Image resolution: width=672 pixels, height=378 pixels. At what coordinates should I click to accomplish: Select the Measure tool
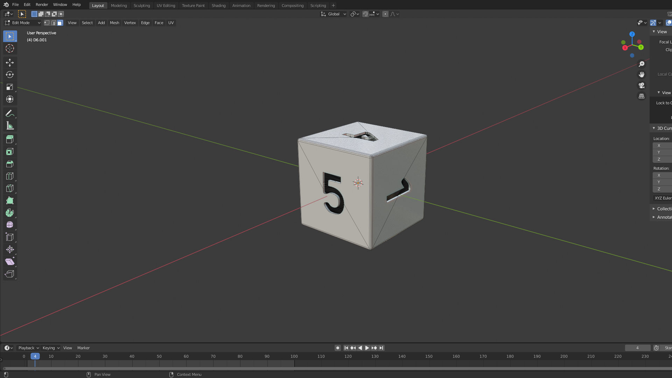coord(10,126)
